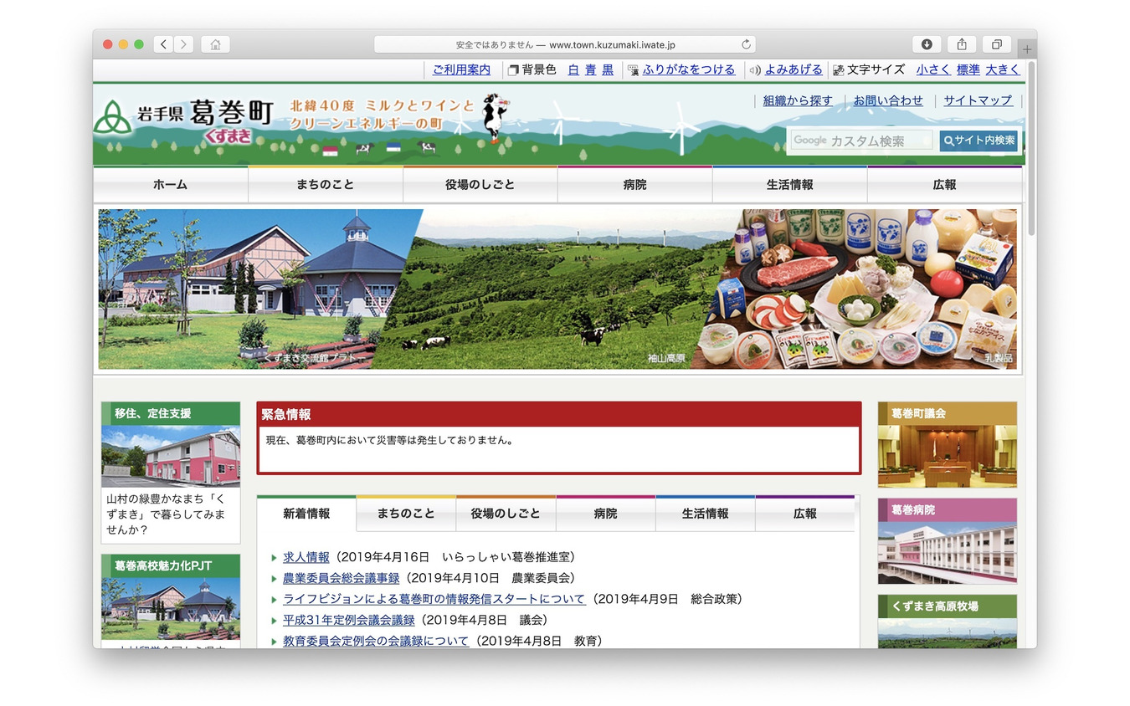Click the ふりがなをつける furigana icon
The image size is (1130, 706).
pyautogui.click(x=633, y=69)
